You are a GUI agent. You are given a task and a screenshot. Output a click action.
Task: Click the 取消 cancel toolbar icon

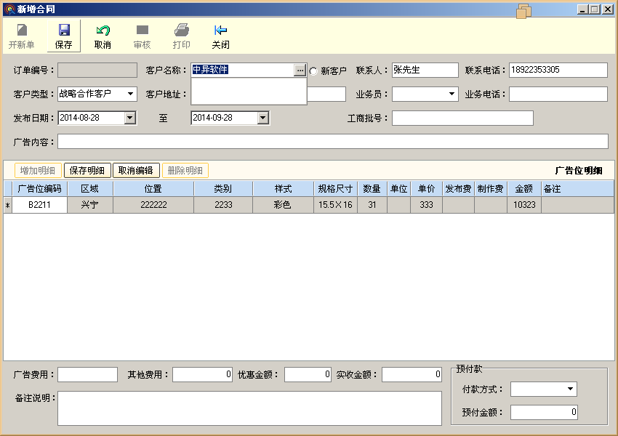103,31
